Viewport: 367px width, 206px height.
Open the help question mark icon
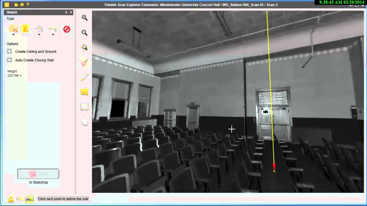pos(28,5)
